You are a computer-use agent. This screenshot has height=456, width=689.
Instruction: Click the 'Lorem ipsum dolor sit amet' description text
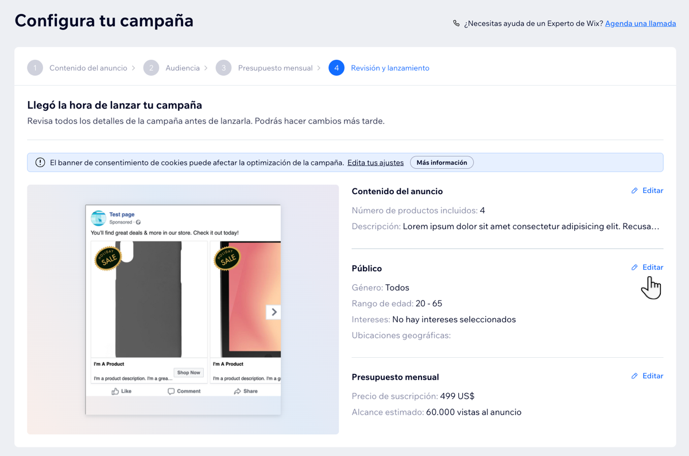pos(531,226)
